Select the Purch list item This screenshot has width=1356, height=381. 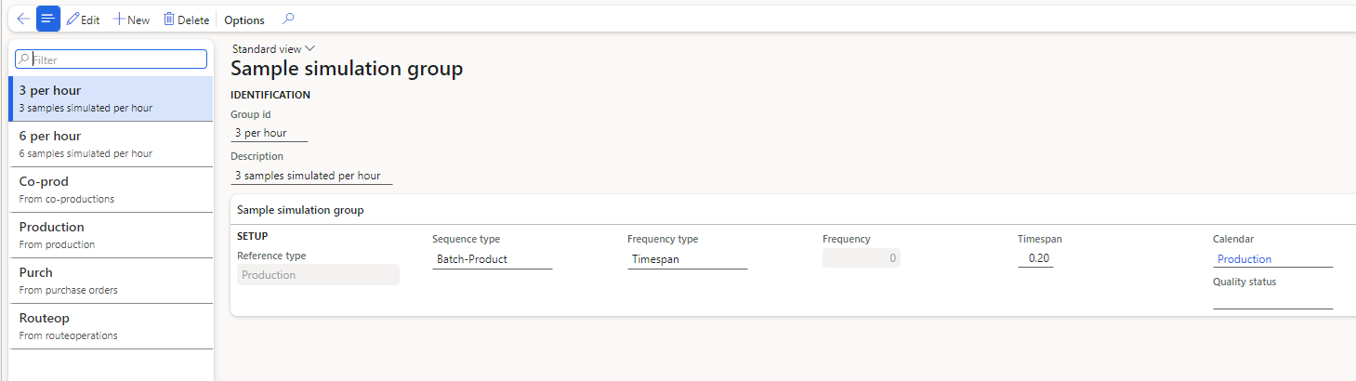tap(111, 281)
